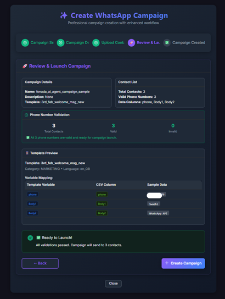The image size is (225, 299).
Task: Click the Template name line in Template Preview
Action: click(x=55, y=163)
